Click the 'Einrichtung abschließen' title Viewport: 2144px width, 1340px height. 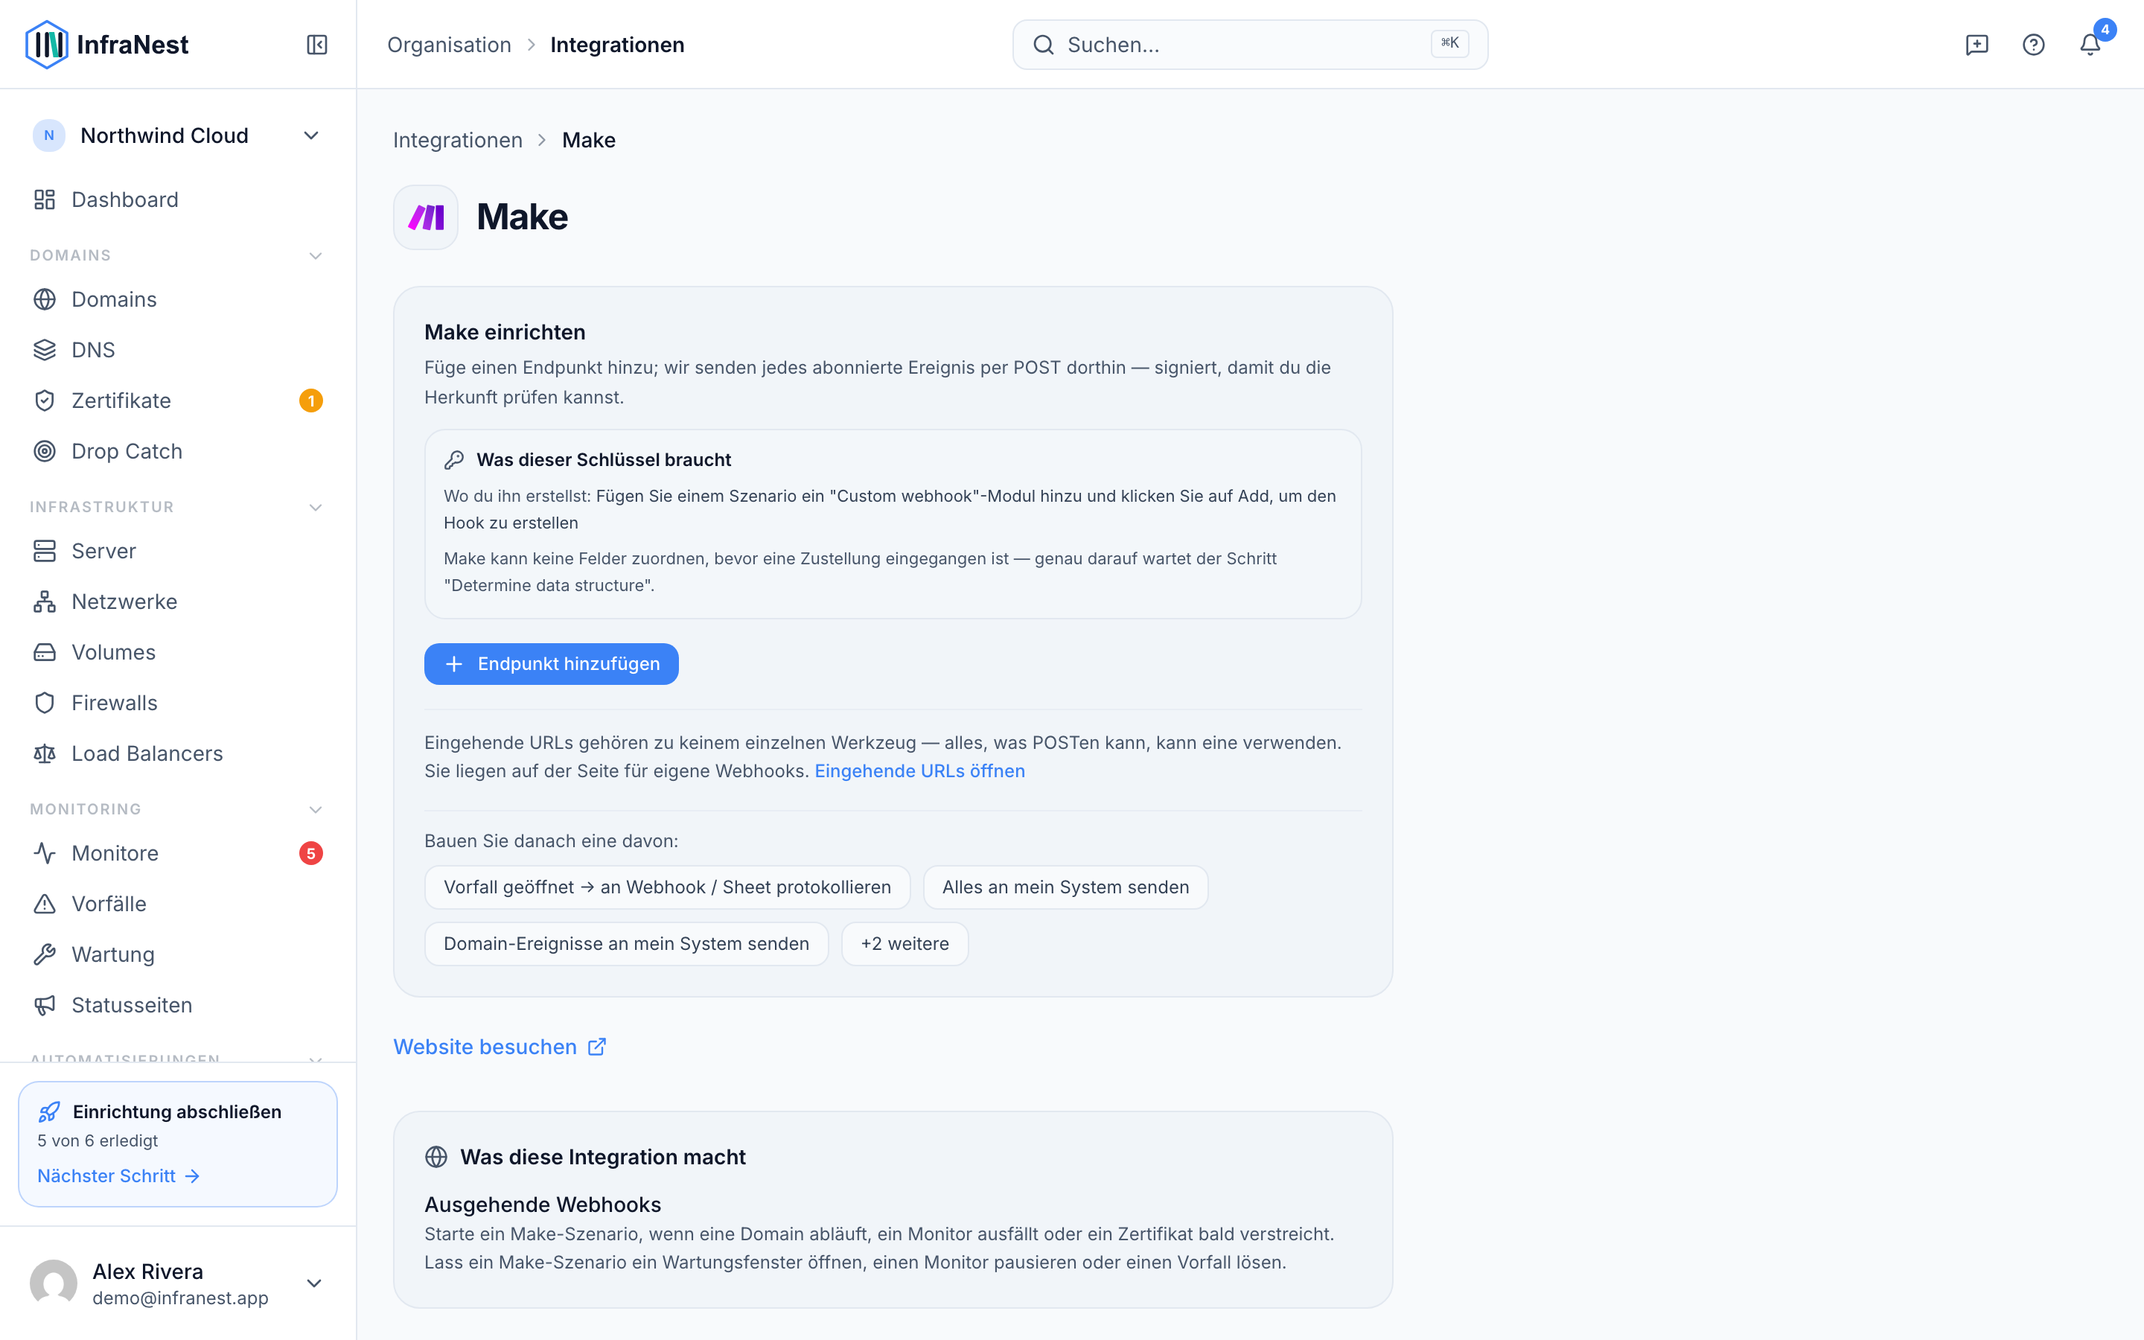coord(177,1111)
